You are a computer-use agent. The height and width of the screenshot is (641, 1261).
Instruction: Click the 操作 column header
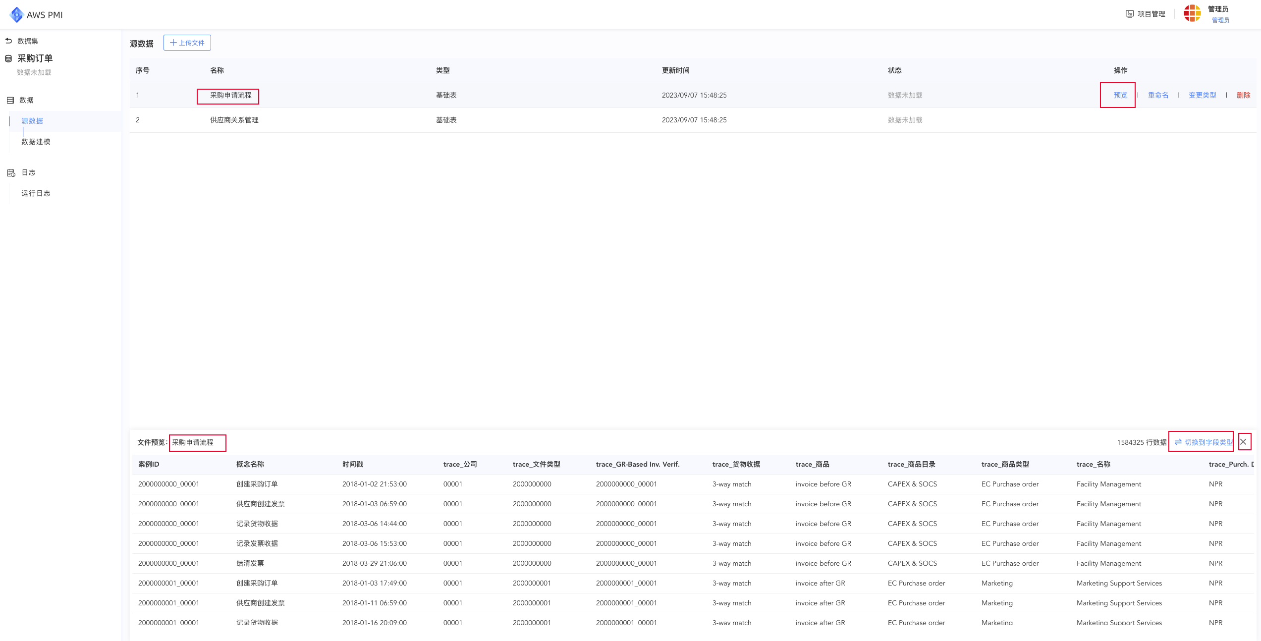coord(1121,70)
